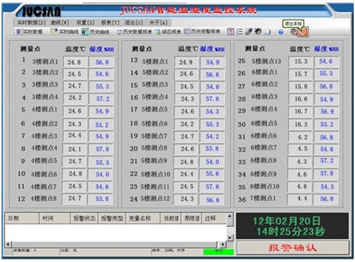Click the alarm list scroll right arrow
355x262 pixels.
[223, 244]
